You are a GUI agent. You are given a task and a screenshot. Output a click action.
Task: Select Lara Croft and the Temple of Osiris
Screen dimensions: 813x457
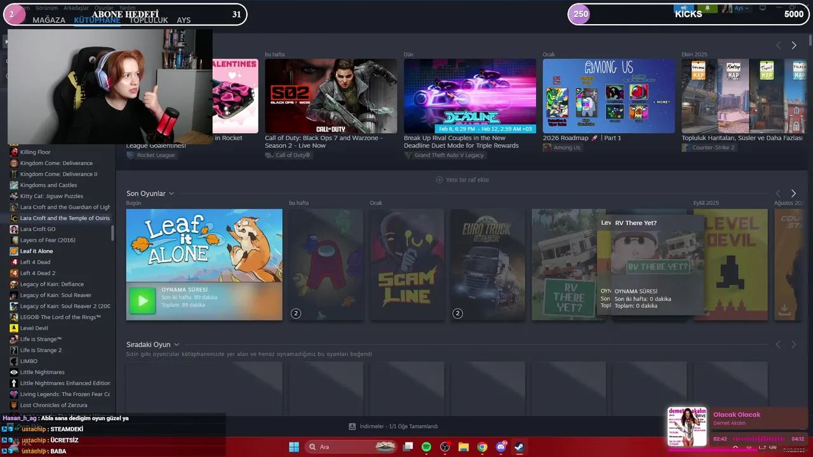pos(61,218)
